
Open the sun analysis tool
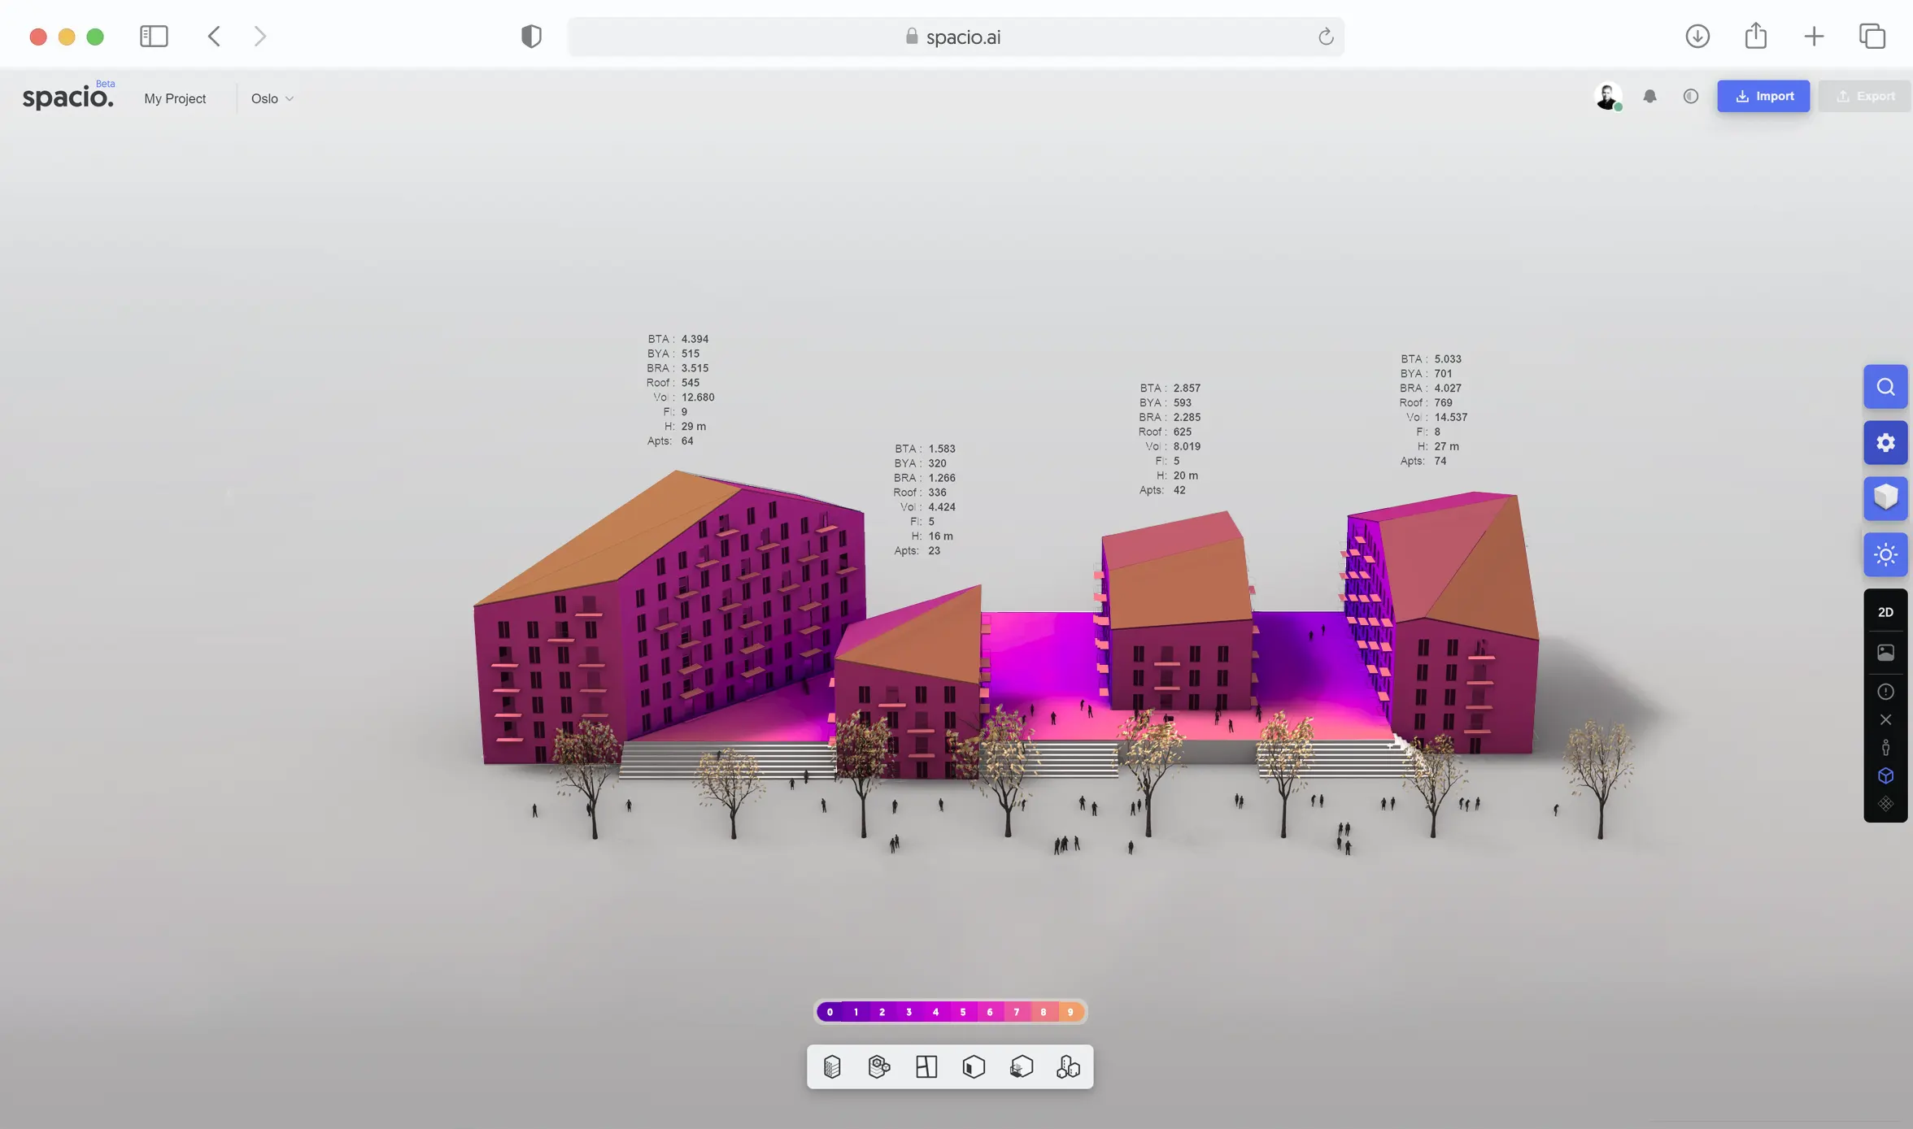click(x=1885, y=555)
